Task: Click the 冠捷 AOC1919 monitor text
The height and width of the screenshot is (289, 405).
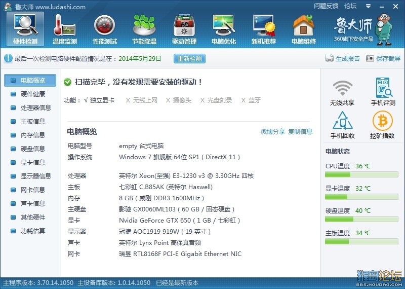Action: pyautogui.click(x=165, y=232)
